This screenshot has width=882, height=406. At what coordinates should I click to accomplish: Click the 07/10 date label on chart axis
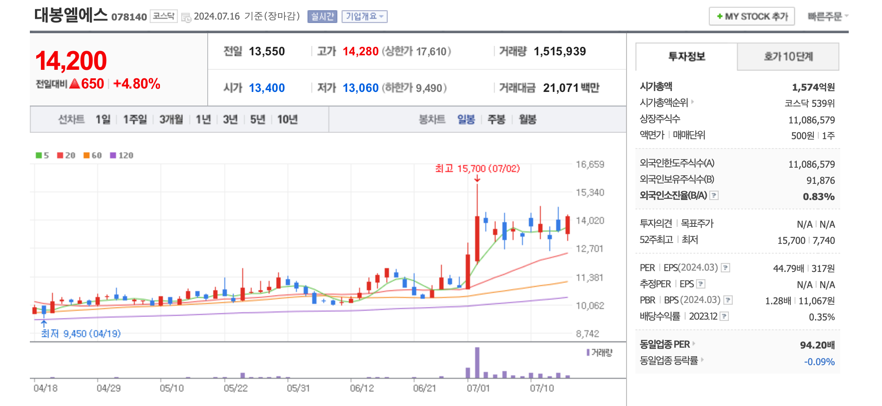[x=542, y=388]
